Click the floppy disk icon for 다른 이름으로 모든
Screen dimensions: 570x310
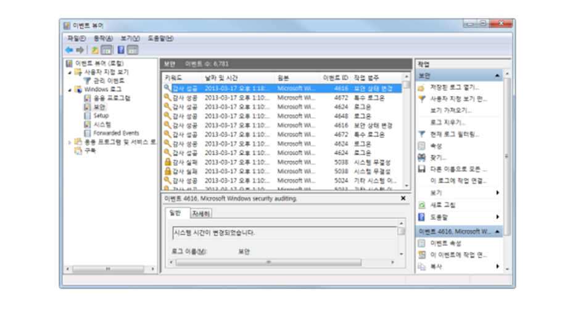(422, 169)
